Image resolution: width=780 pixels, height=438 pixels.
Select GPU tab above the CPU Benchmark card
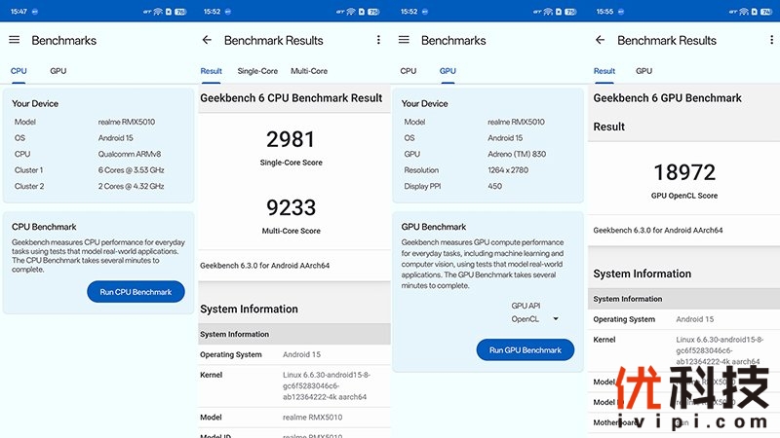click(58, 71)
